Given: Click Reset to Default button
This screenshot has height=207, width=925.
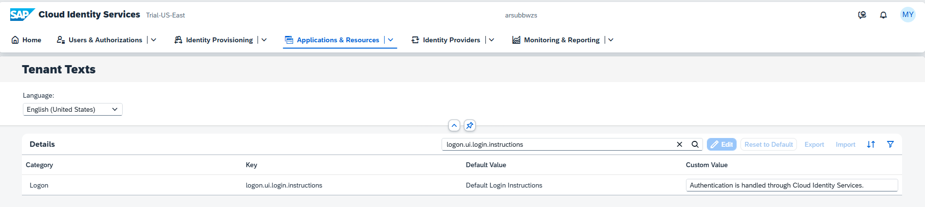Looking at the screenshot, I should (x=769, y=144).
